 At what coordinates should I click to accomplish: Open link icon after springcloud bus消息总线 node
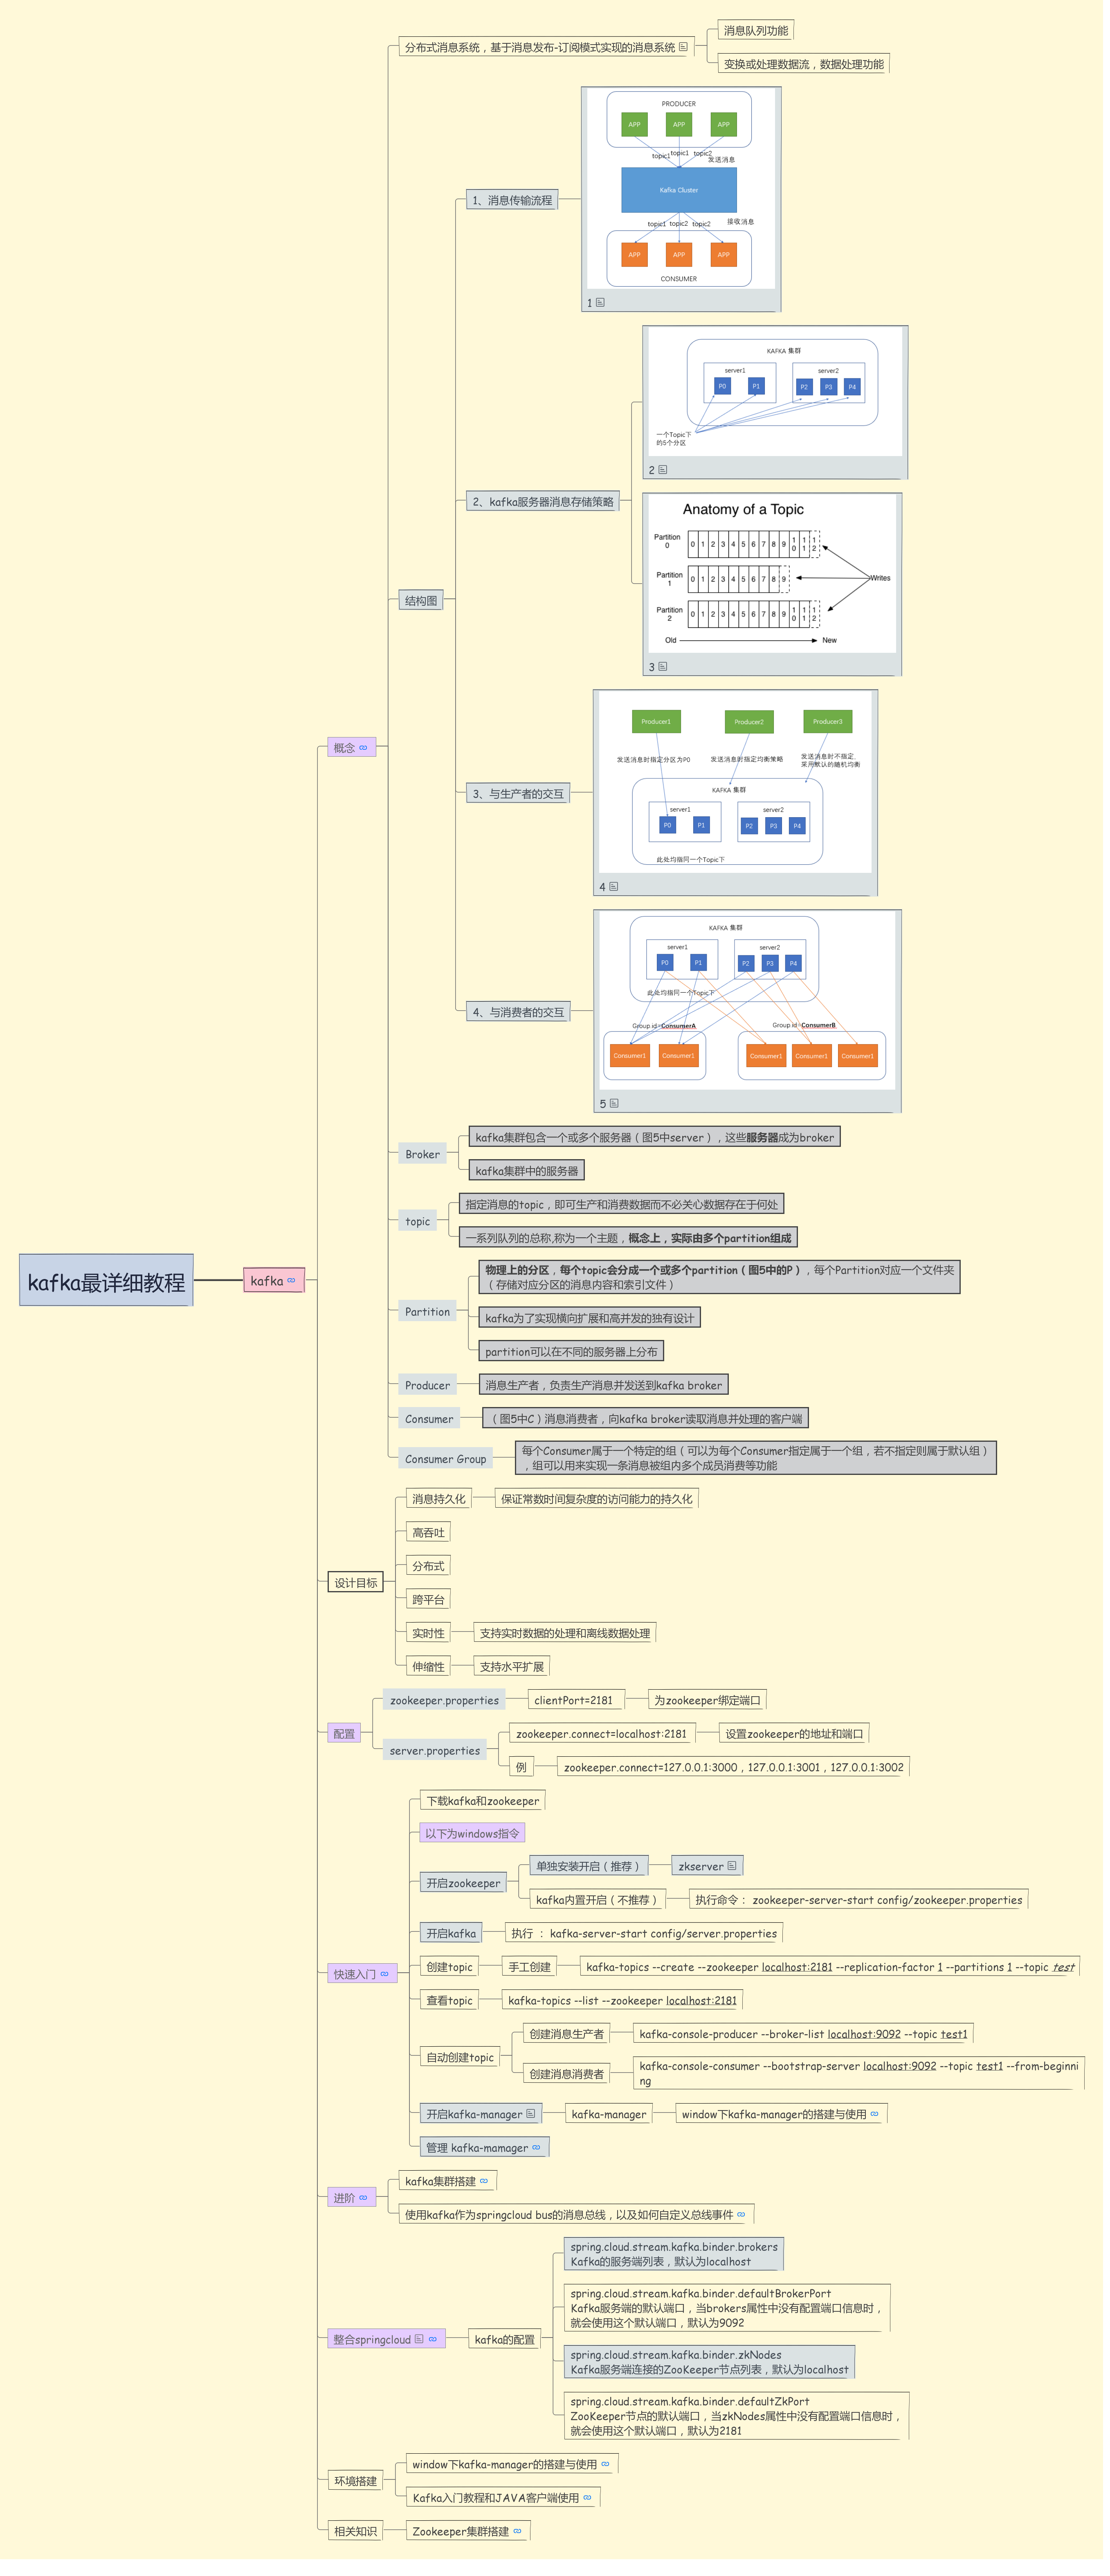tap(745, 2228)
